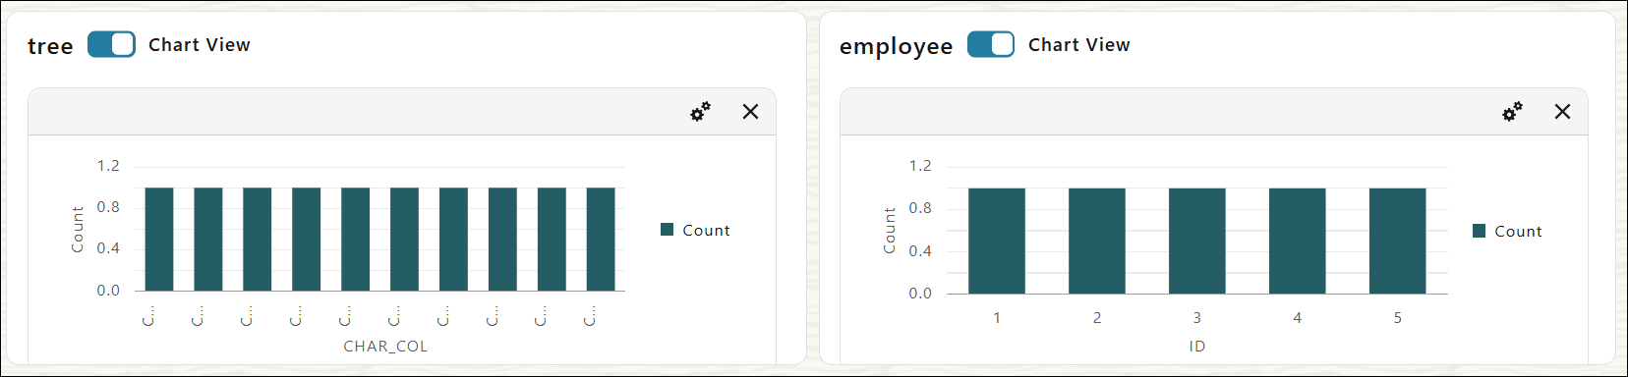Open chart settings gears in tree panel
The width and height of the screenshot is (1628, 377).
[700, 112]
